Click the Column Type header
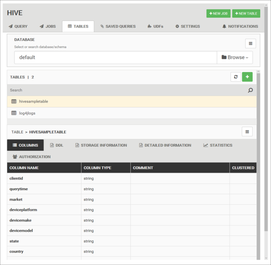 pyautogui.click(x=106, y=168)
